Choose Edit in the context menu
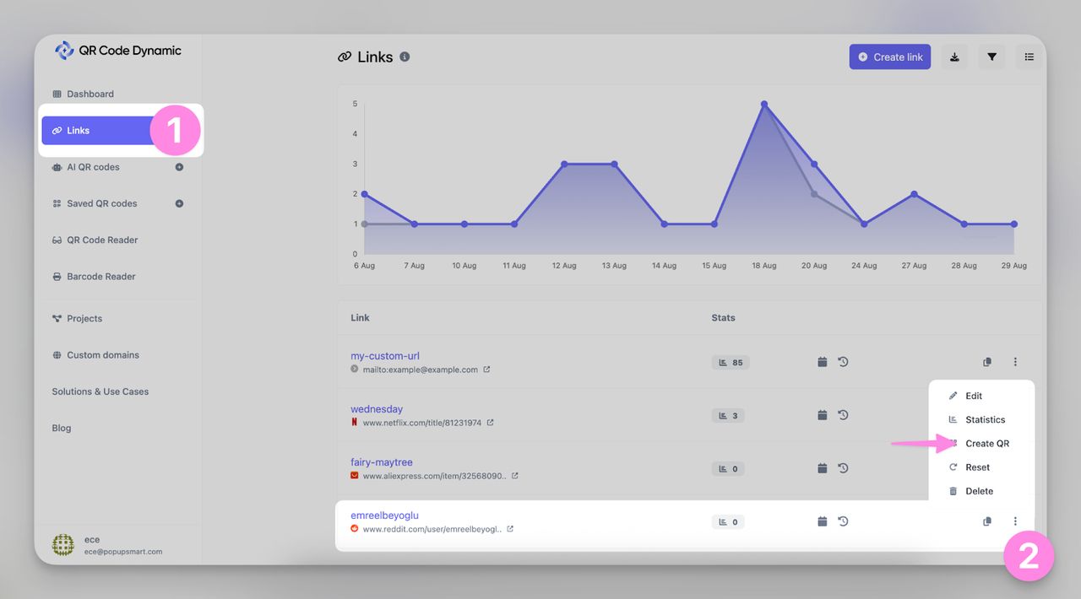 973,396
